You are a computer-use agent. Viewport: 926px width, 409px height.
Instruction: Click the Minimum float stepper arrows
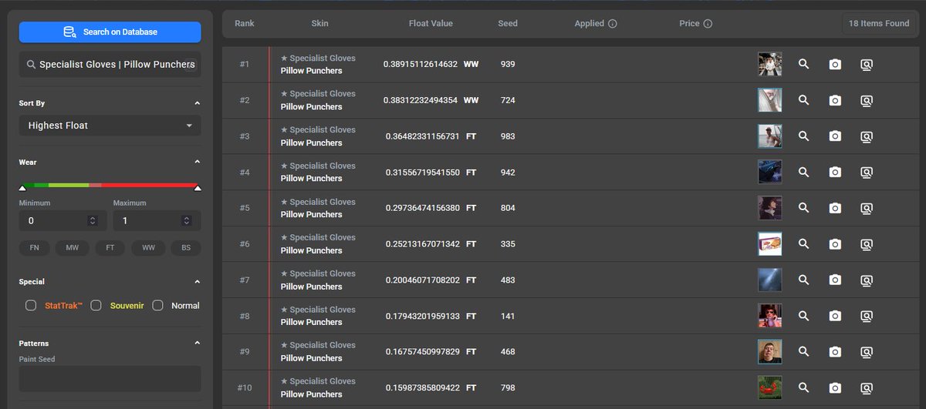pyautogui.click(x=93, y=221)
